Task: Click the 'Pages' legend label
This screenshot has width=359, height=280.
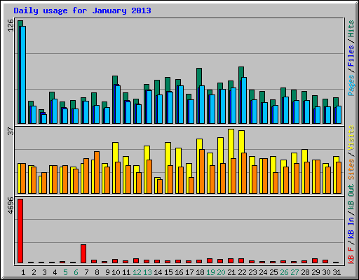Action: click(351, 85)
